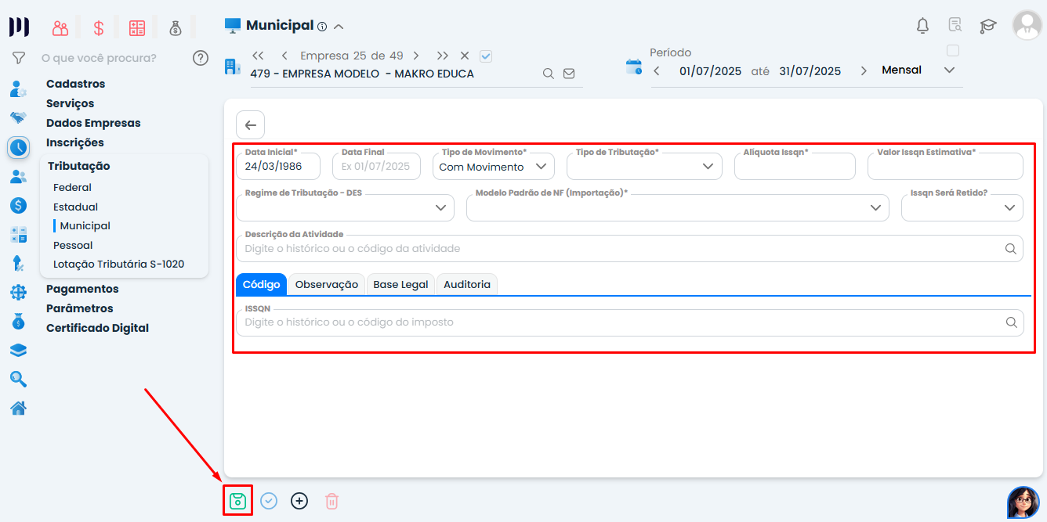This screenshot has height=522, width=1047.
Task: Toggle the checkbox beside company navigation
Action: [x=486, y=56]
